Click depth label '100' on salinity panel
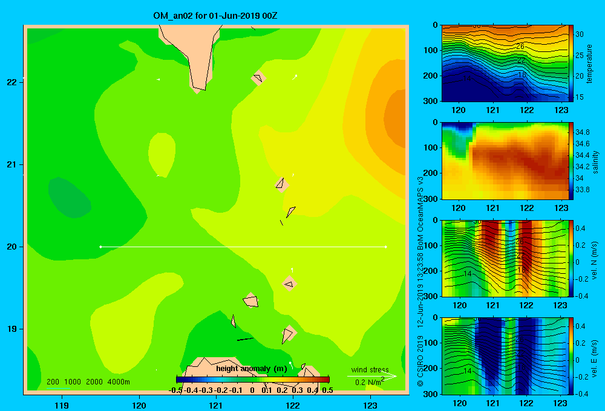The height and width of the screenshot is (411, 605). click(x=431, y=147)
